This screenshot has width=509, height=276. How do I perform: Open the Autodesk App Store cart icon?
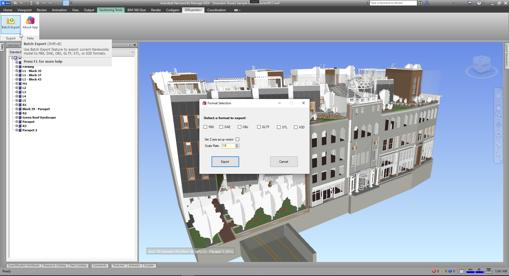469,3
